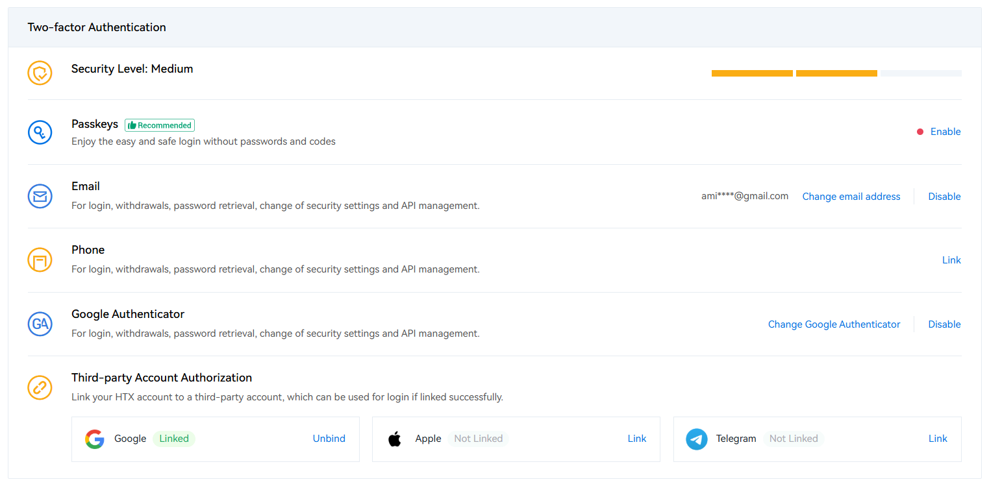Click the 'Enjoy the easy and safe login' description
989x486 pixels.
tap(203, 141)
